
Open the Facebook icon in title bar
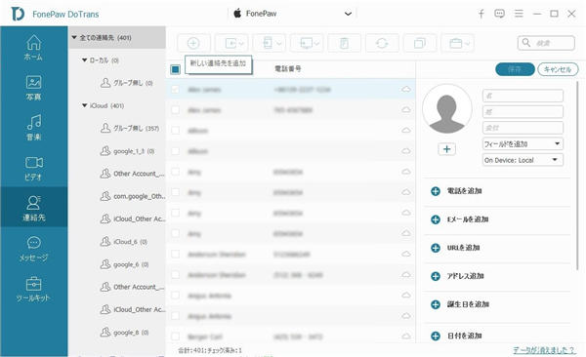tap(481, 14)
